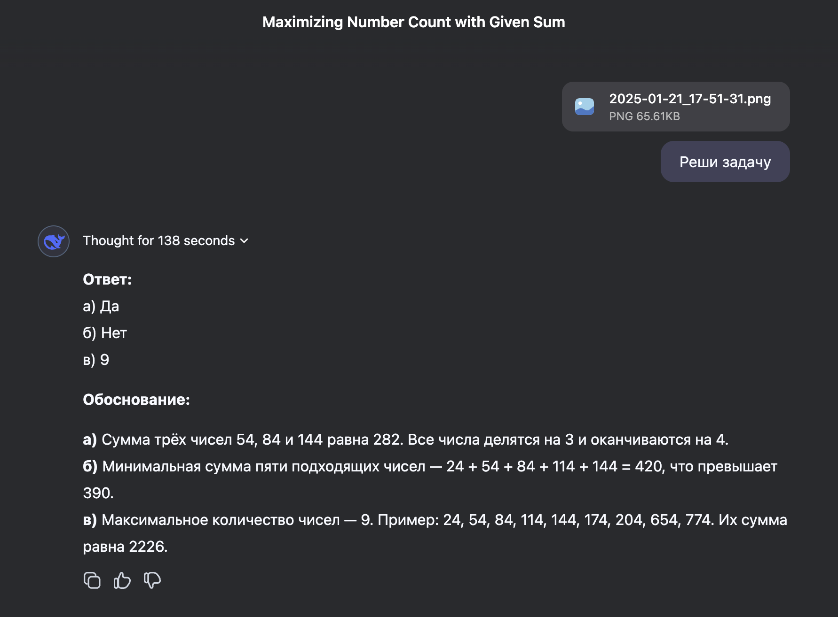
Task: Copy the assistant's response with the copy icon
Action: [x=92, y=580]
